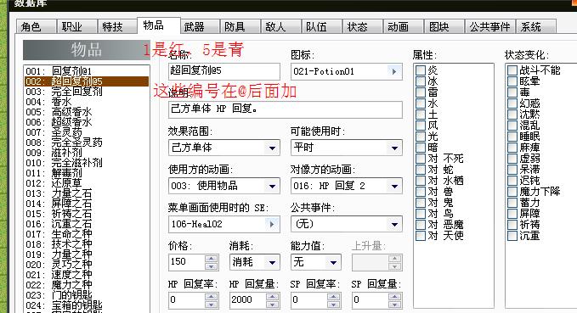This screenshot has width=577, height=313.
Task: Open the 武器 tab
Action: [199, 27]
